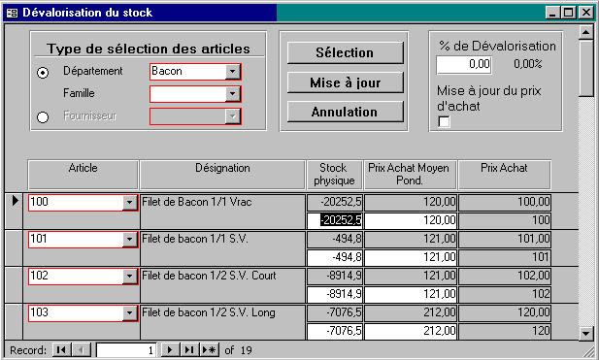
Task: Go to previous record navigation button
Action: point(82,349)
